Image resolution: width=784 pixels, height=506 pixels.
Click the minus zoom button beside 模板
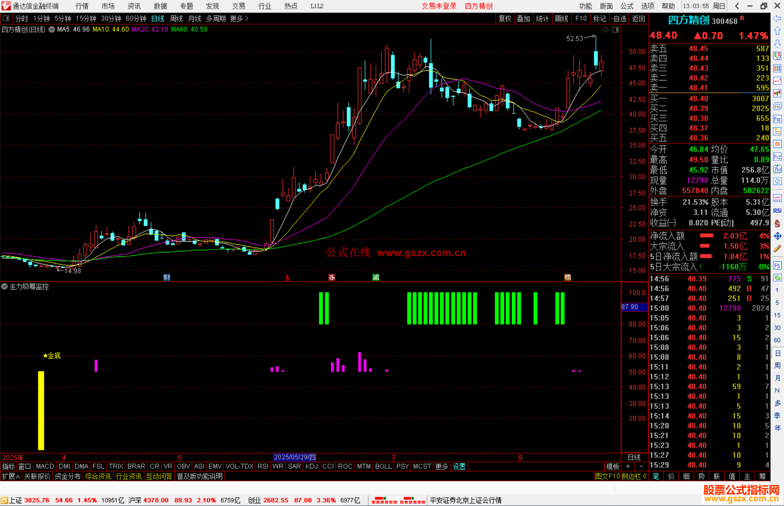(641, 466)
